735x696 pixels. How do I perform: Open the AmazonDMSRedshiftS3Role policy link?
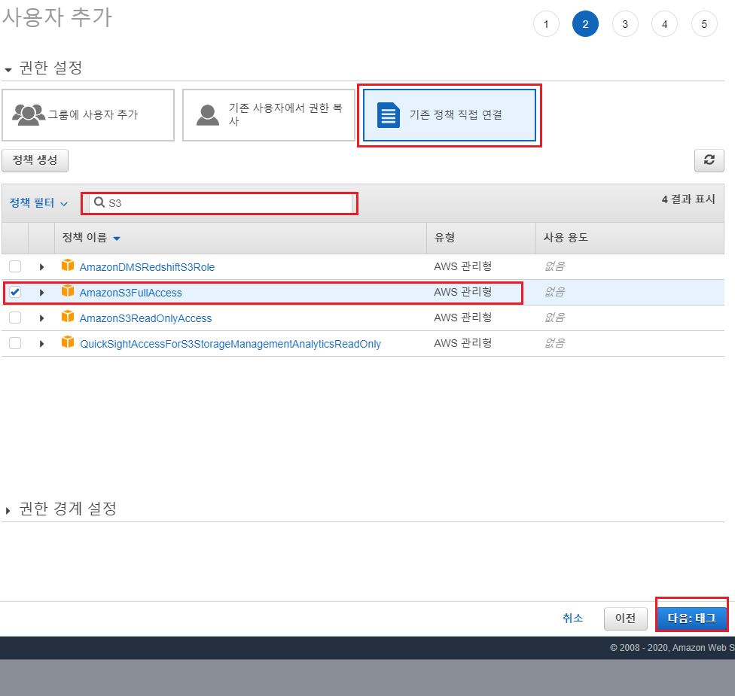click(x=147, y=267)
